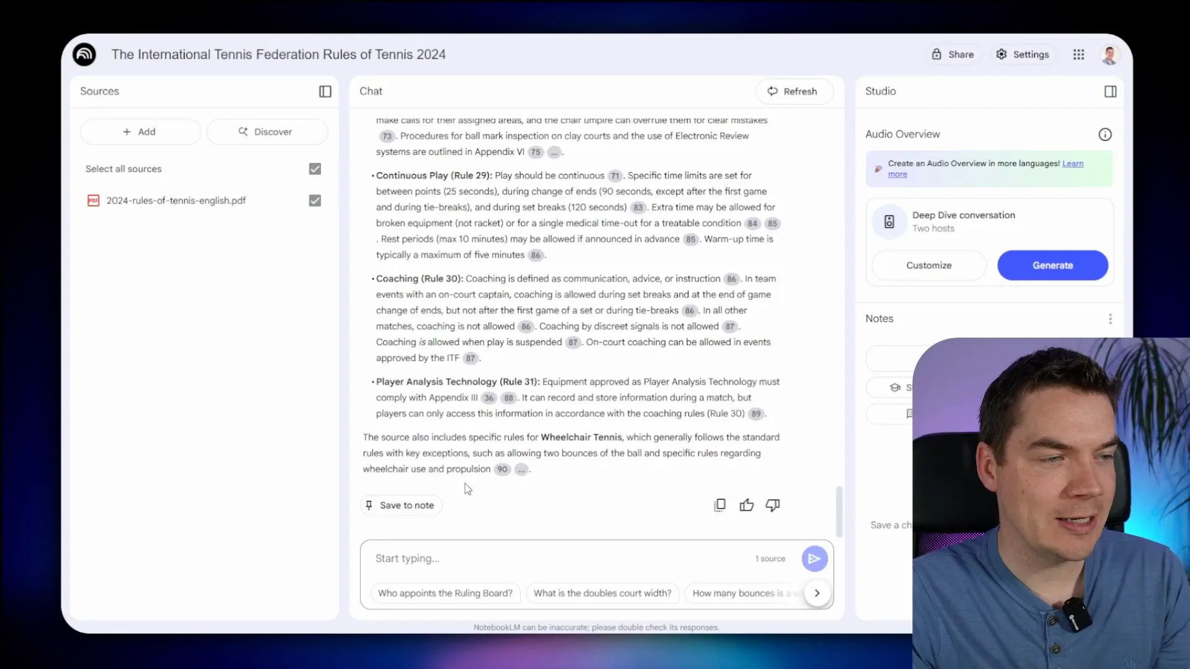Click the Study guide graduation cap icon
The image size is (1190, 669).
click(895, 388)
